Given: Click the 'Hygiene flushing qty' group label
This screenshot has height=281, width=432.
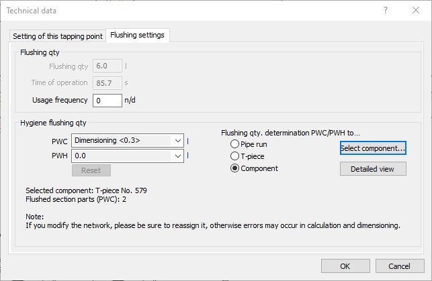Looking at the screenshot, I should pyautogui.click(x=53, y=123).
